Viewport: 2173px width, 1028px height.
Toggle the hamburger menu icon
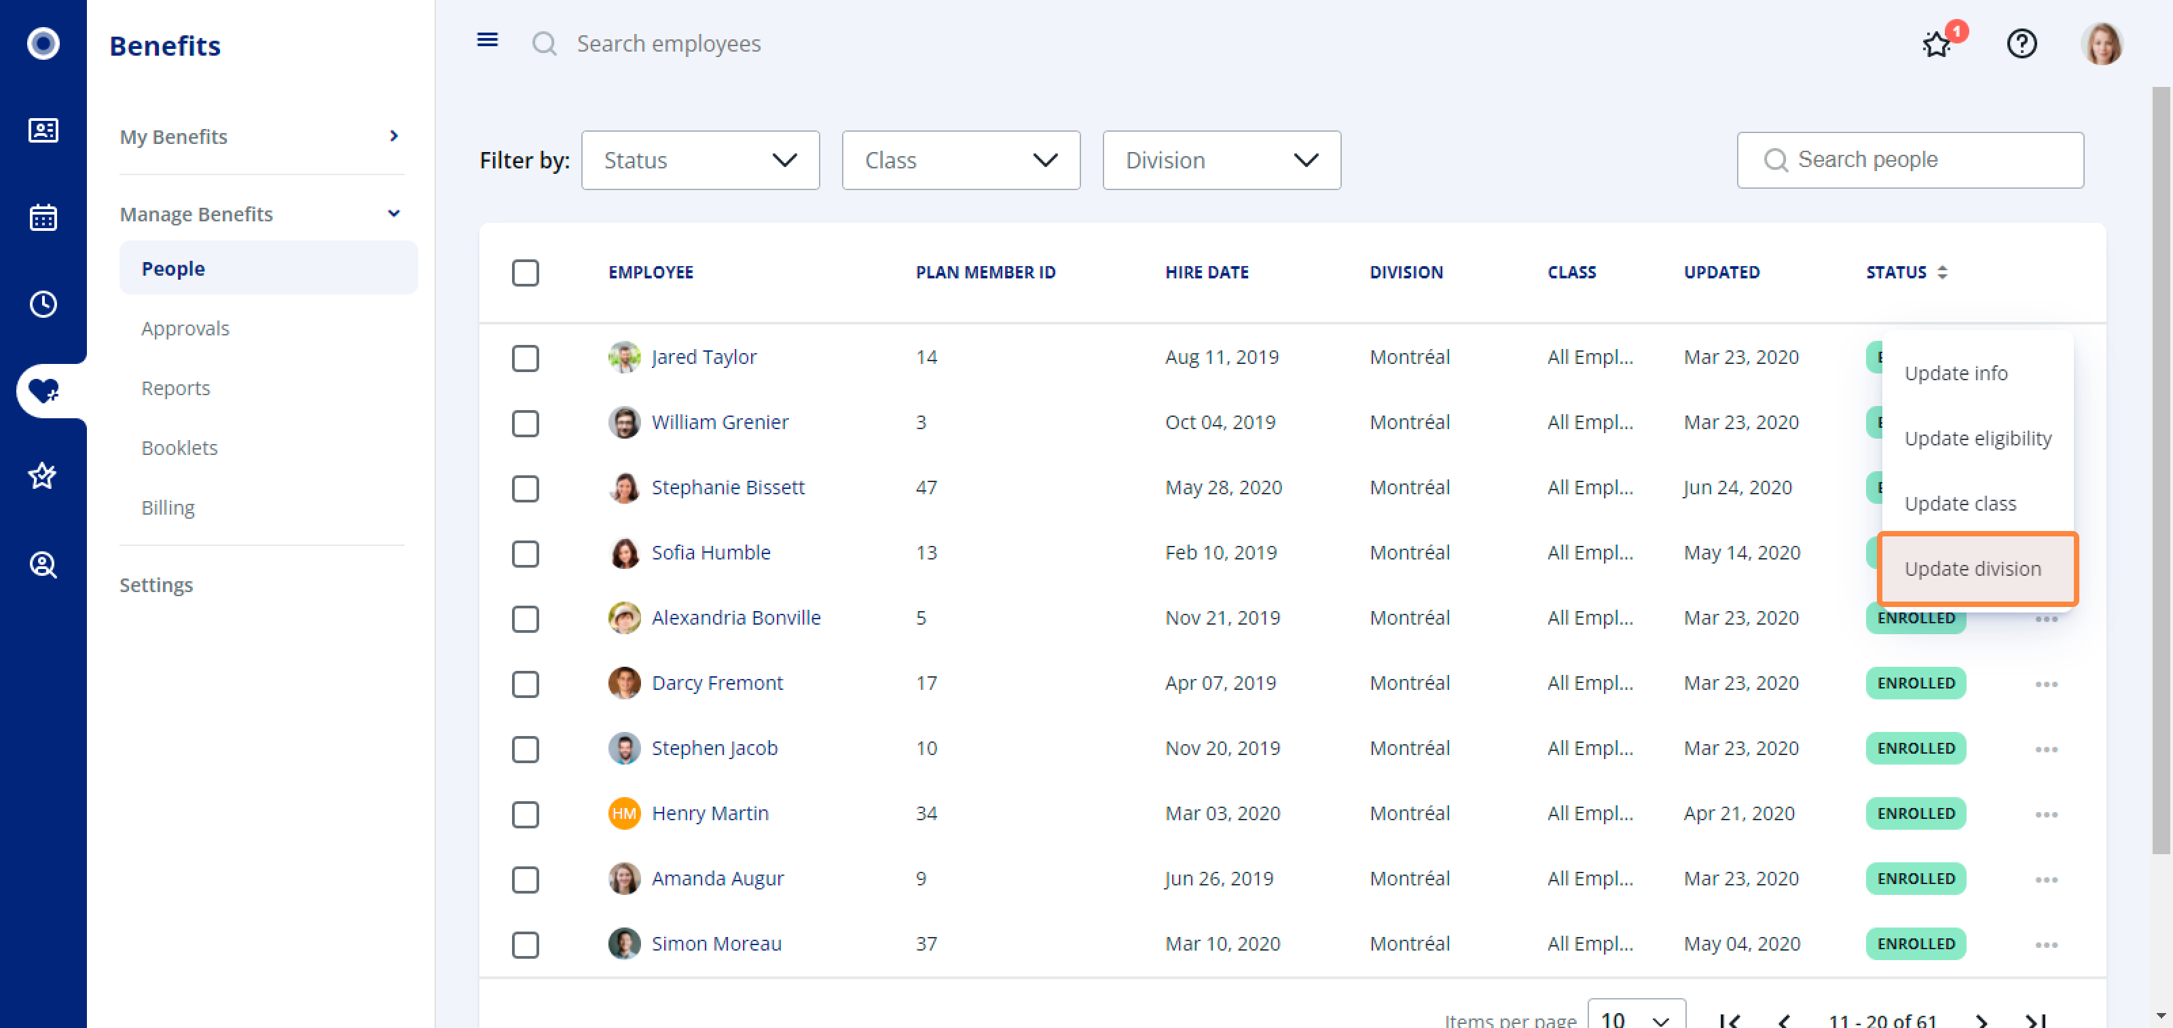pyautogui.click(x=487, y=39)
